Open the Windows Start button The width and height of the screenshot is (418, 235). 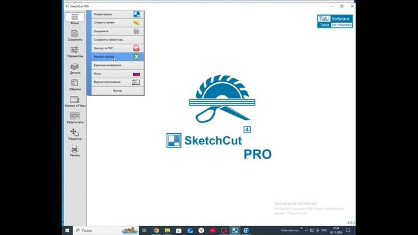(67, 230)
